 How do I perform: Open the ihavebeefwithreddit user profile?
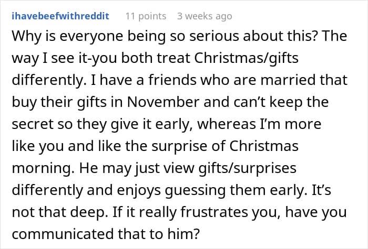point(60,16)
